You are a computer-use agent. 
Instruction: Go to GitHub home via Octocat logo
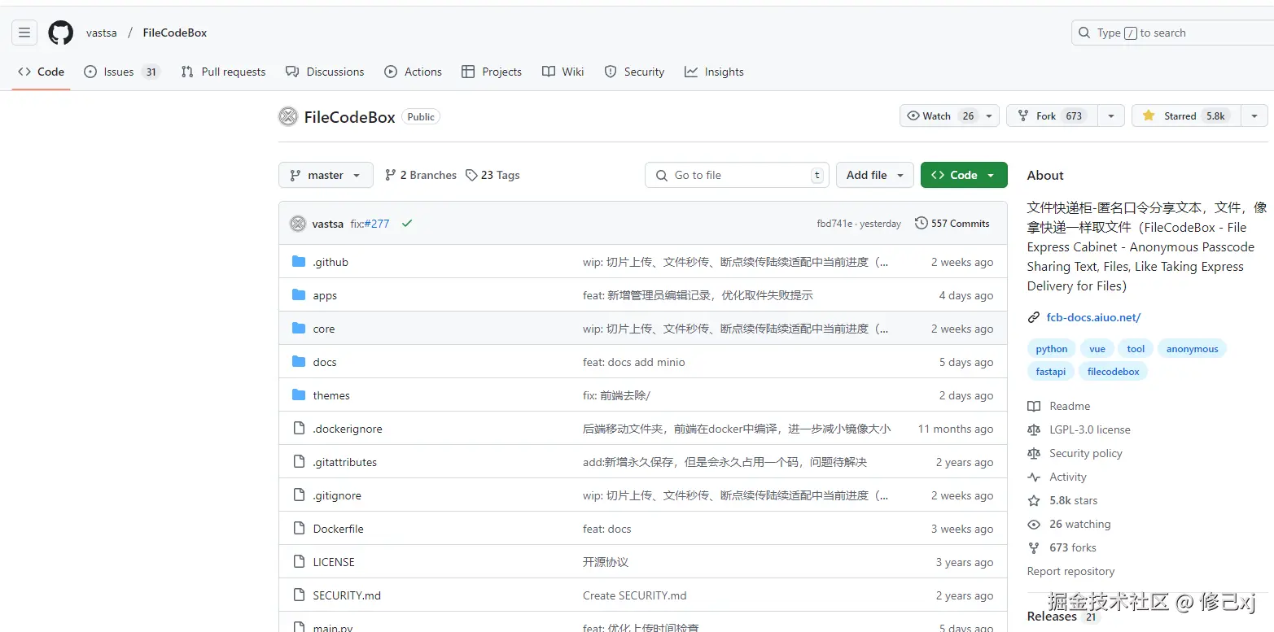coord(61,33)
